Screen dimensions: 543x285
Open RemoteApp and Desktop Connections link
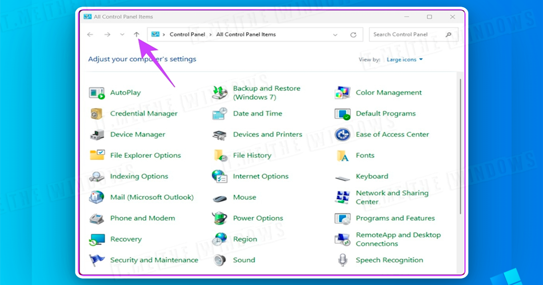pos(398,239)
